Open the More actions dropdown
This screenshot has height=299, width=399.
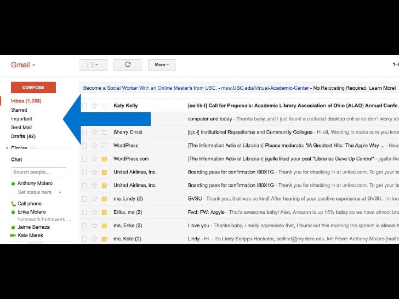[x=162, y=65]
